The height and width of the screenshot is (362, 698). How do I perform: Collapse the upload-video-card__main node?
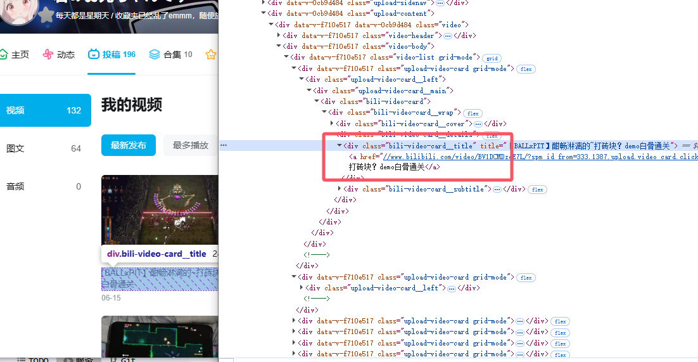coord(309,91)
